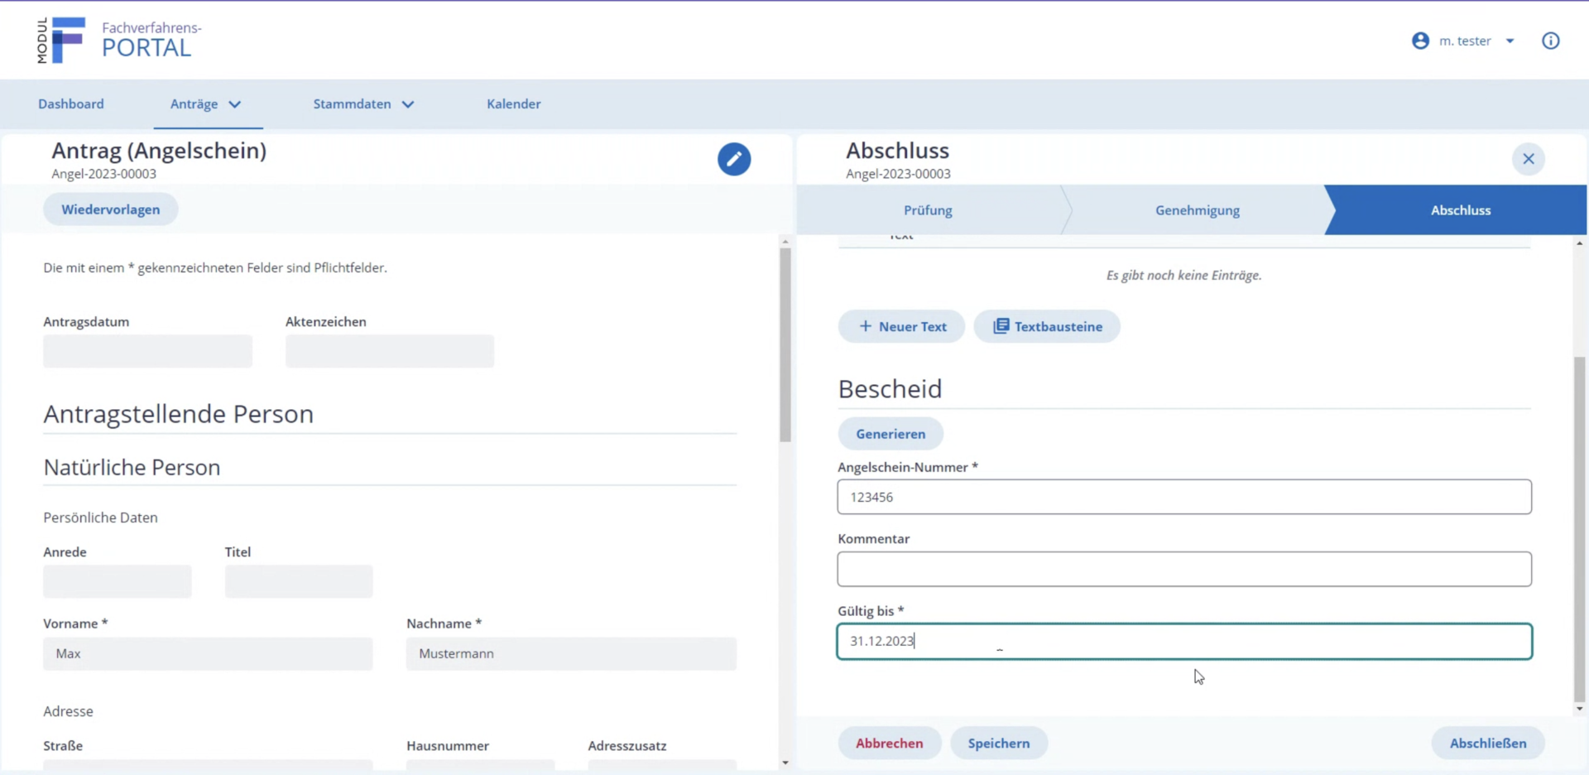Open the Kalender menu item
1589x775 pixels.
point(513,103)
